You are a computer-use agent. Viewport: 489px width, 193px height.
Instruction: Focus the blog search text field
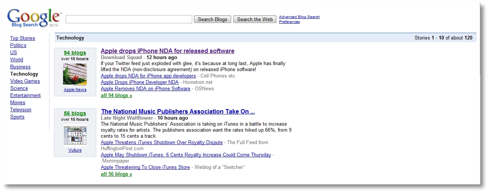(129, 19)
